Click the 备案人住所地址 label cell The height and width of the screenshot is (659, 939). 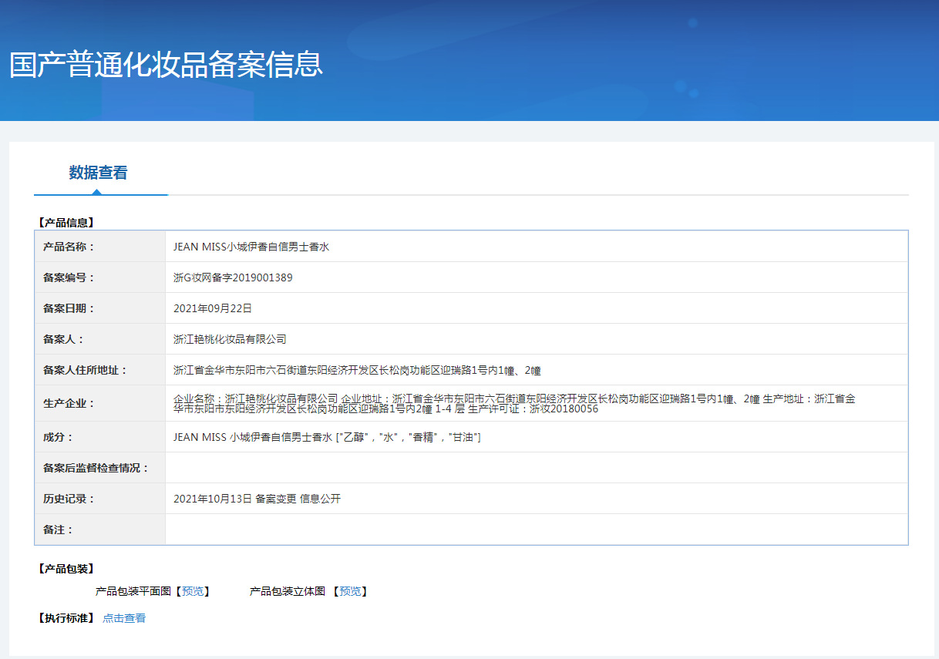click(x=100, y=370)
